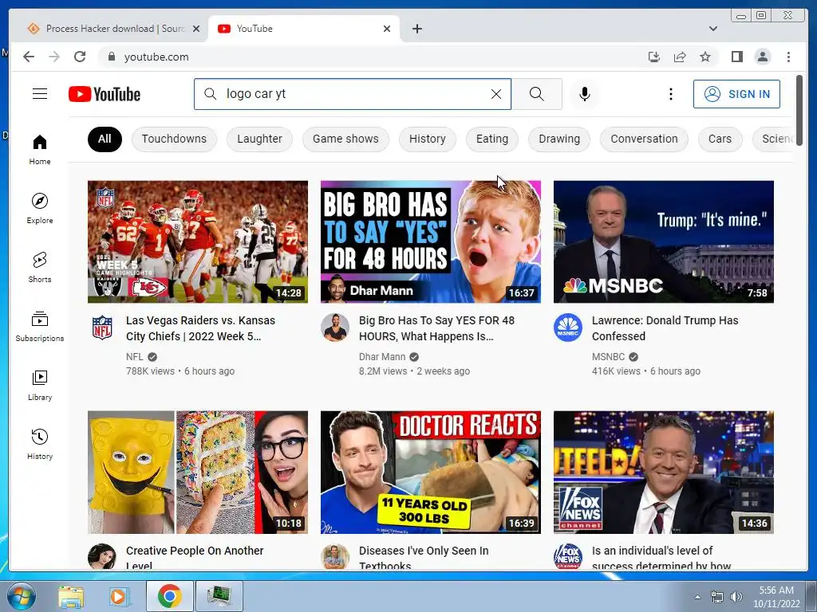Viewport: 817px width, 612px height.
Task: Open Big Bro Has To Say YES thumbnail
Action: click(430, 241)
